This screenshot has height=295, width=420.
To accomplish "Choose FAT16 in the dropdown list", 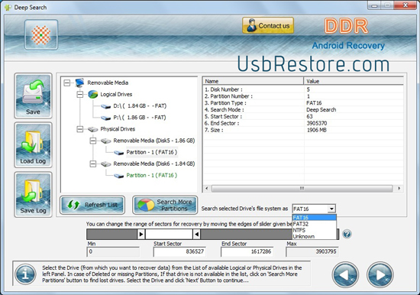I will click(314, 218).
